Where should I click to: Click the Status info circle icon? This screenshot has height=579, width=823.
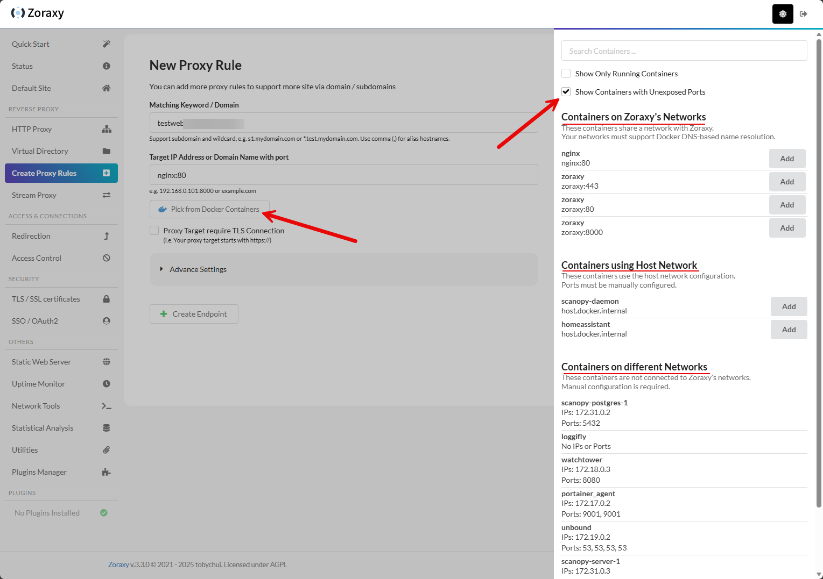click(106, 66)
